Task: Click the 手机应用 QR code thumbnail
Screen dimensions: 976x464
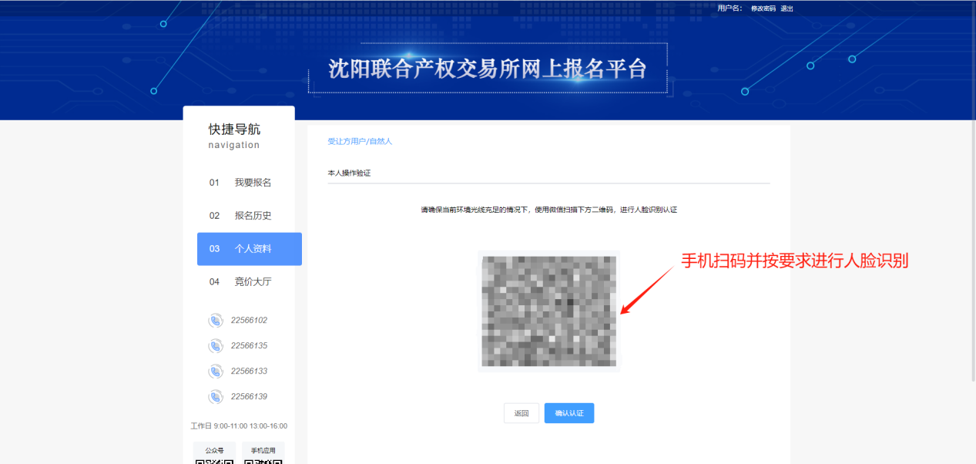Action: [263, 460]
